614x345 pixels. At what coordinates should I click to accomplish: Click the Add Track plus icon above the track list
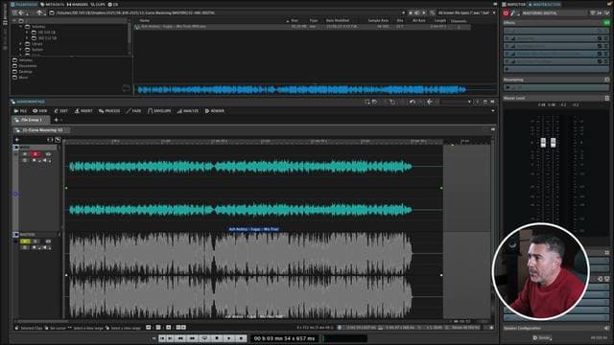17,140
